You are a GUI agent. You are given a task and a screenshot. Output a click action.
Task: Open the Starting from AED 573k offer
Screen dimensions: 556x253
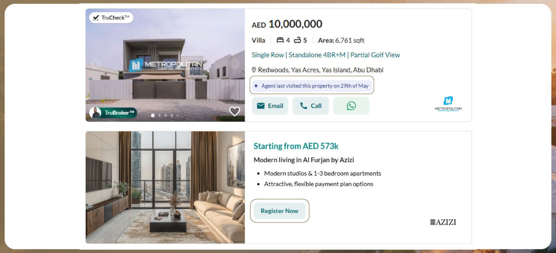click(296, 146)
